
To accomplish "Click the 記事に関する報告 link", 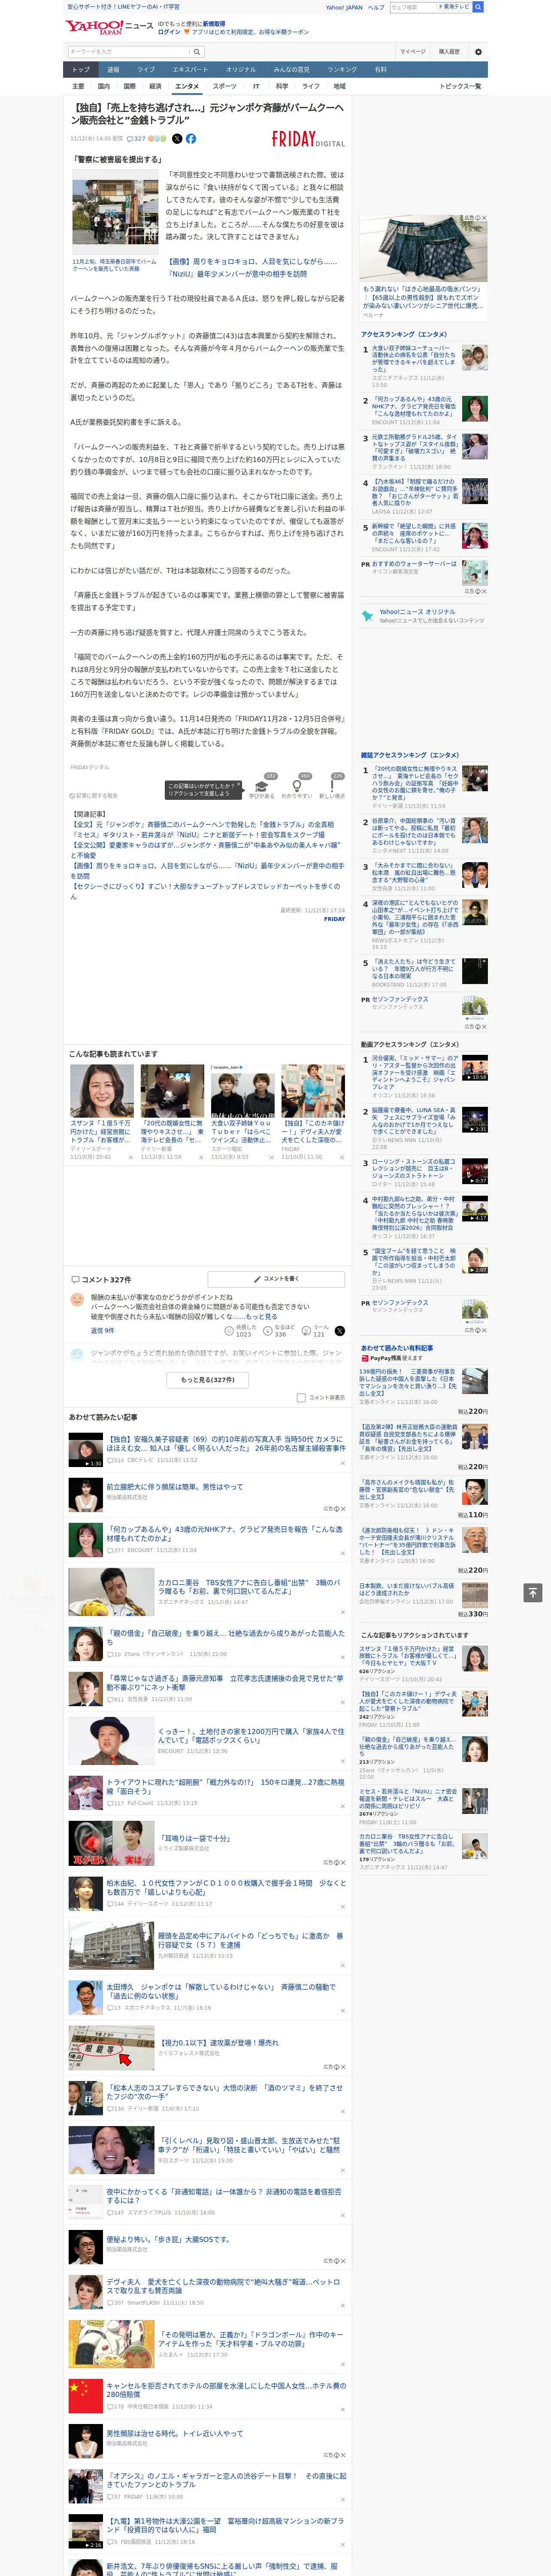I will pyautogui.click(x=97, y=795).
